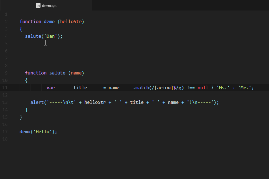Click the '!\n-----' string on line 13
Screen dimensions: 269x179
[200, 102]
